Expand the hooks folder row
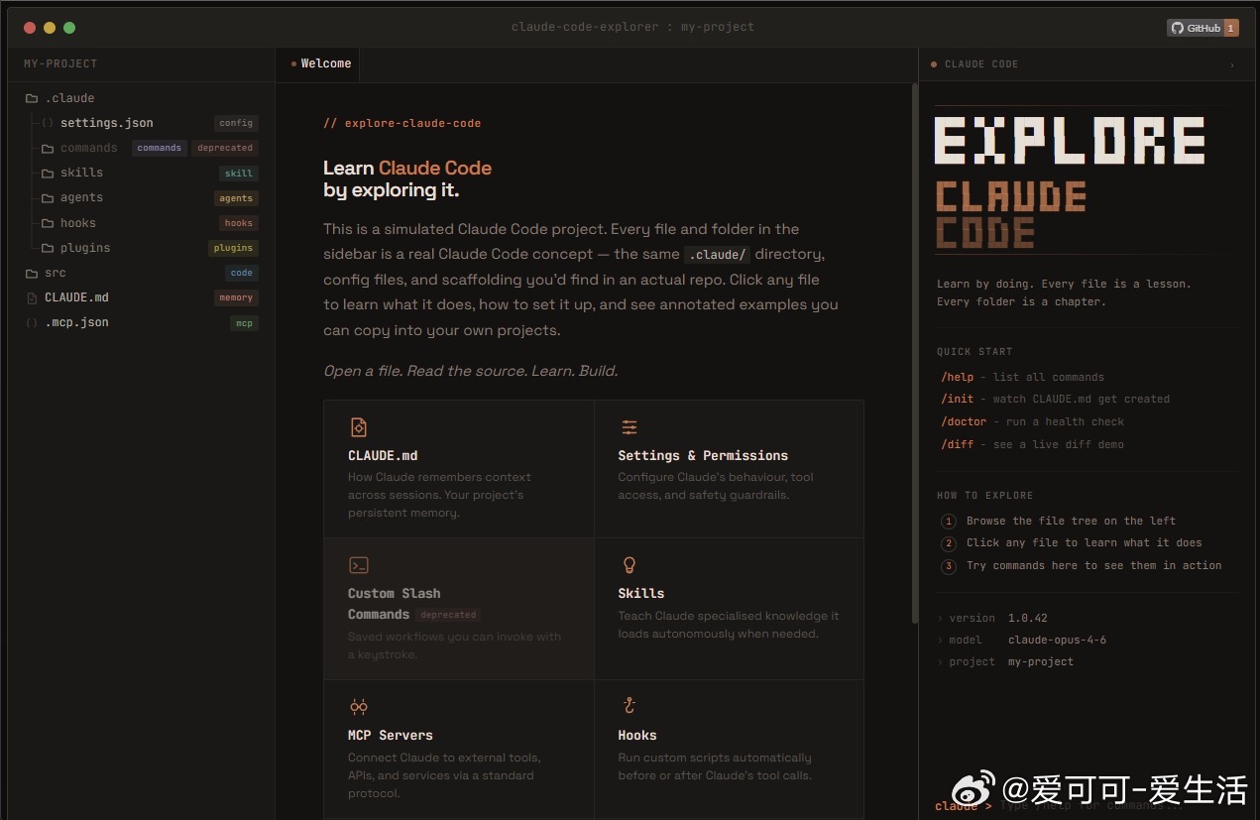The width and height of the screenshot is (1260, 820). pyautogui.click(x=141, y=223)
